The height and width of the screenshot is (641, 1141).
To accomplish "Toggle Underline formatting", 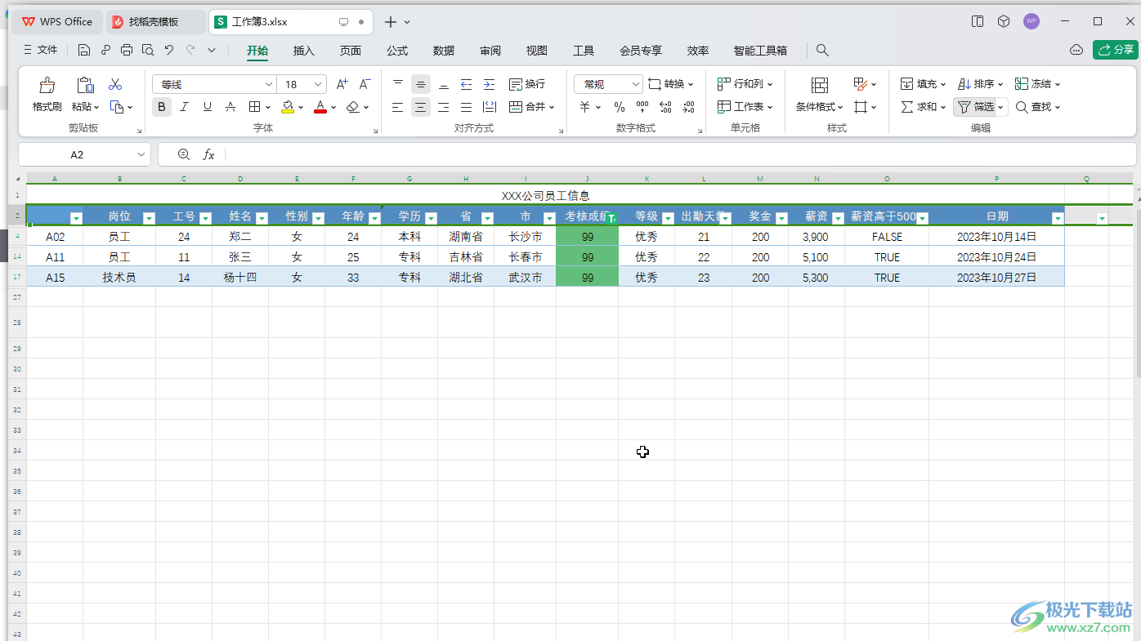I will (208, 107).
